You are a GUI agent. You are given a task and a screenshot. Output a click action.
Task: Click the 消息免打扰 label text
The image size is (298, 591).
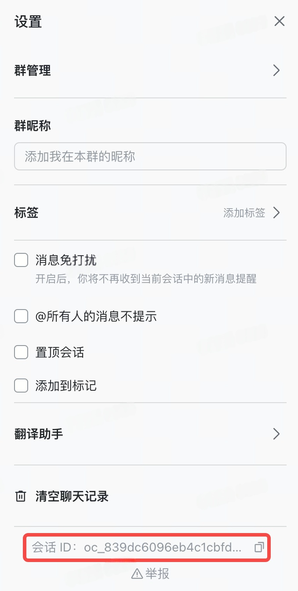pyautogui.click(x=66, y=260)
